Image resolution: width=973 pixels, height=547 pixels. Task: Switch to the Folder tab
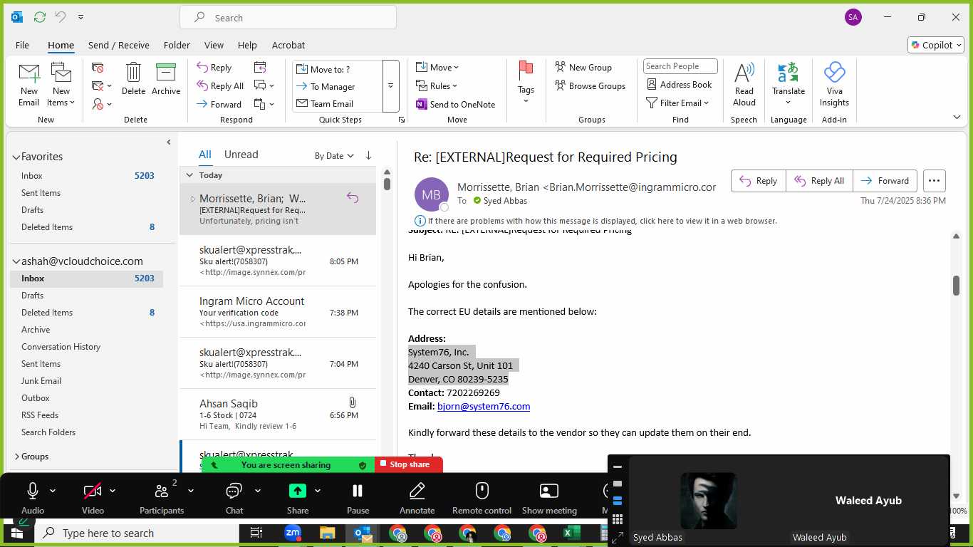(x=177, y=45)
